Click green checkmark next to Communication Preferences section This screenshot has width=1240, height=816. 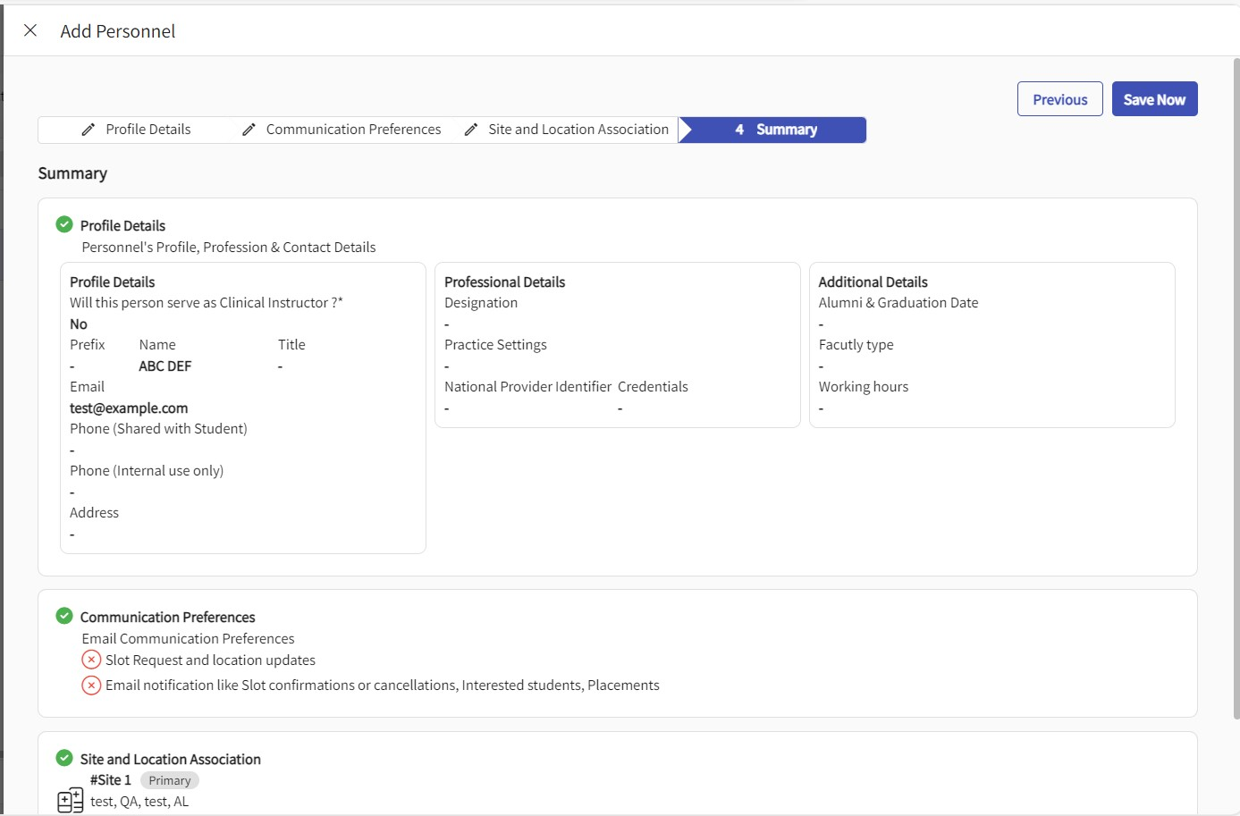pyautogui.click(x=64, y=616)
